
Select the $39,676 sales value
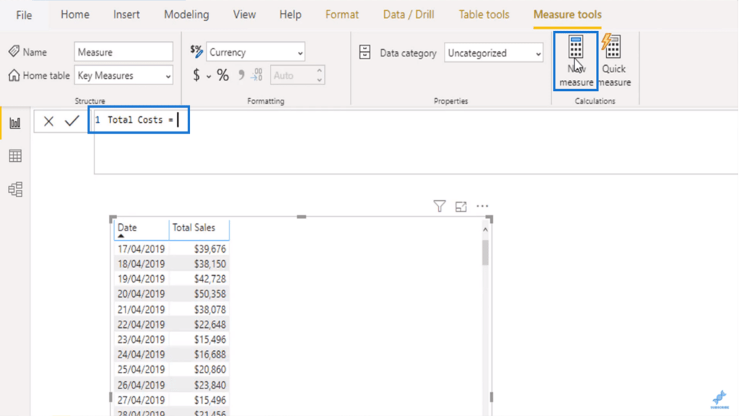210,249
